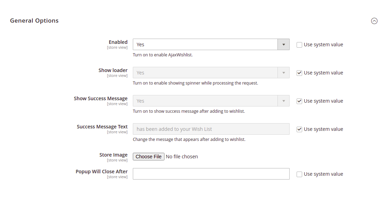Enable Use system value for Popup Will Close After
387x214 pixels.
click(x=299, y=174)
